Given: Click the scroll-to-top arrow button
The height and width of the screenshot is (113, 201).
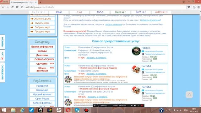Looking at the screenshot, I should 189,95.
